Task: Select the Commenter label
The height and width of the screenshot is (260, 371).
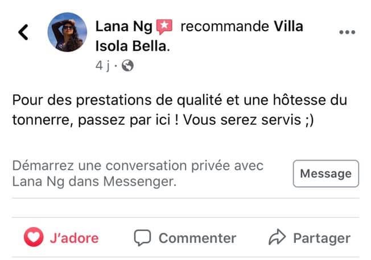Action: 197,238
